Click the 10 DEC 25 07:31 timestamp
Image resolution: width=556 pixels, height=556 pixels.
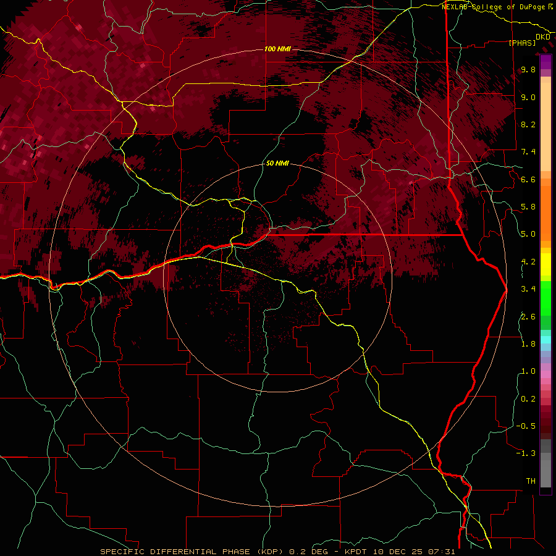point(414,552)
